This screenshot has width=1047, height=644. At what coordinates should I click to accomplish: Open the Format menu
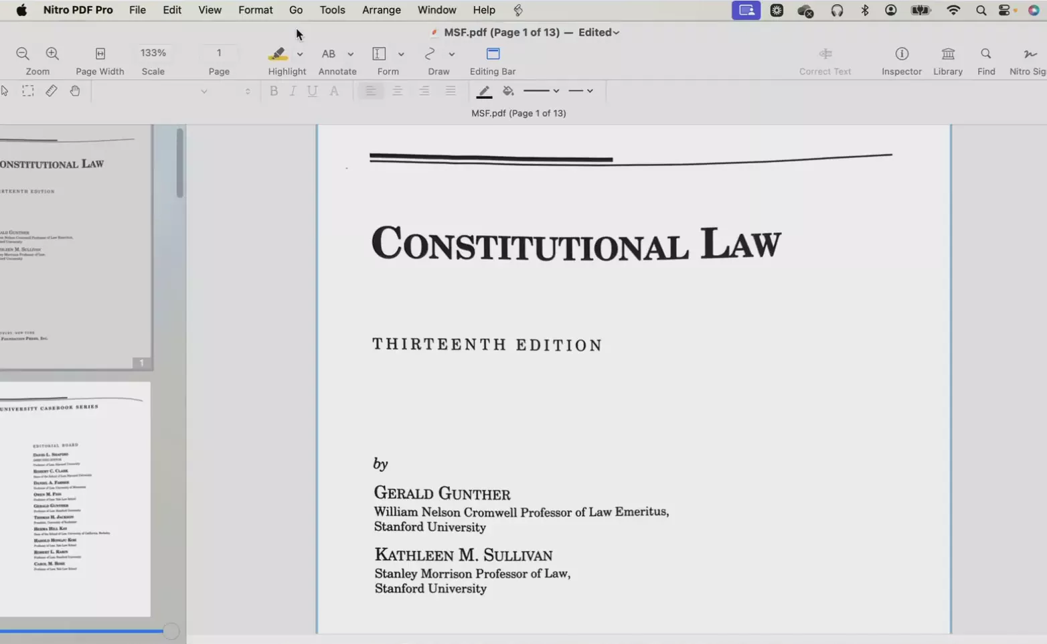point(256,10)
